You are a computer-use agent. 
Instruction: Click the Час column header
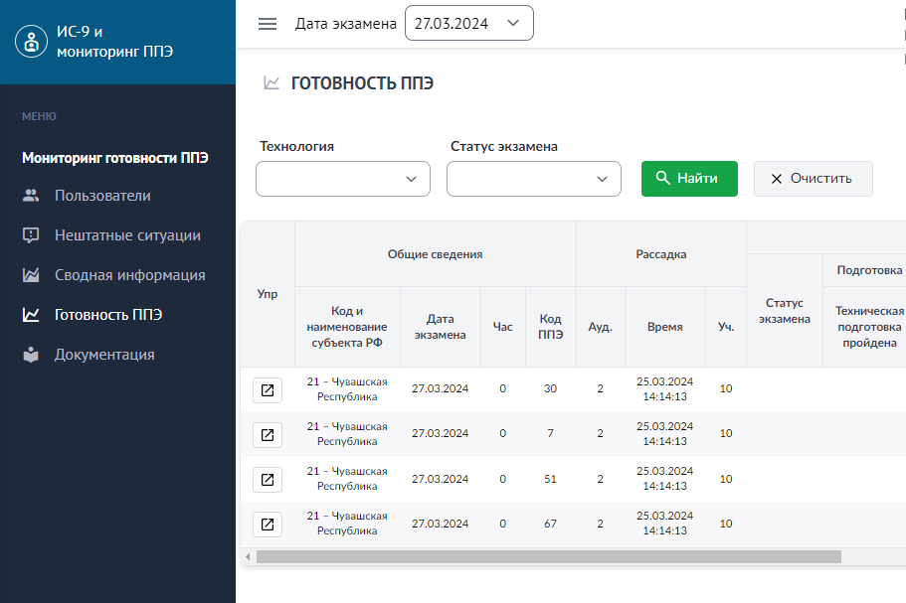502,327
